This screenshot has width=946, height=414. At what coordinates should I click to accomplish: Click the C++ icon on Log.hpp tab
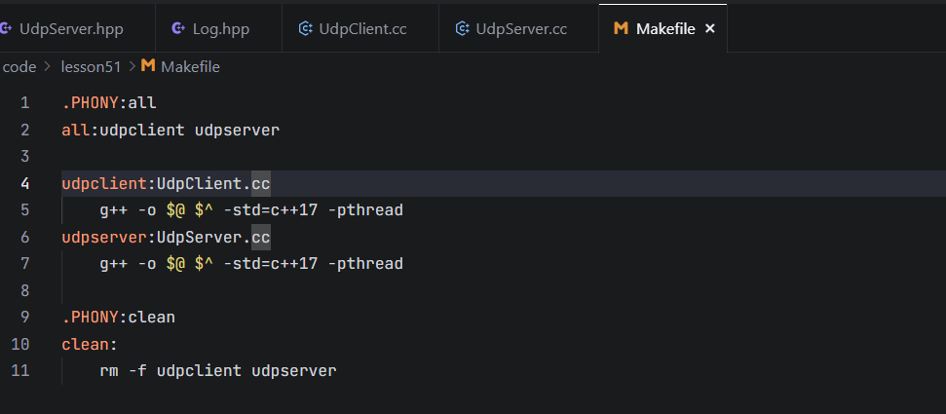point(178,28)
